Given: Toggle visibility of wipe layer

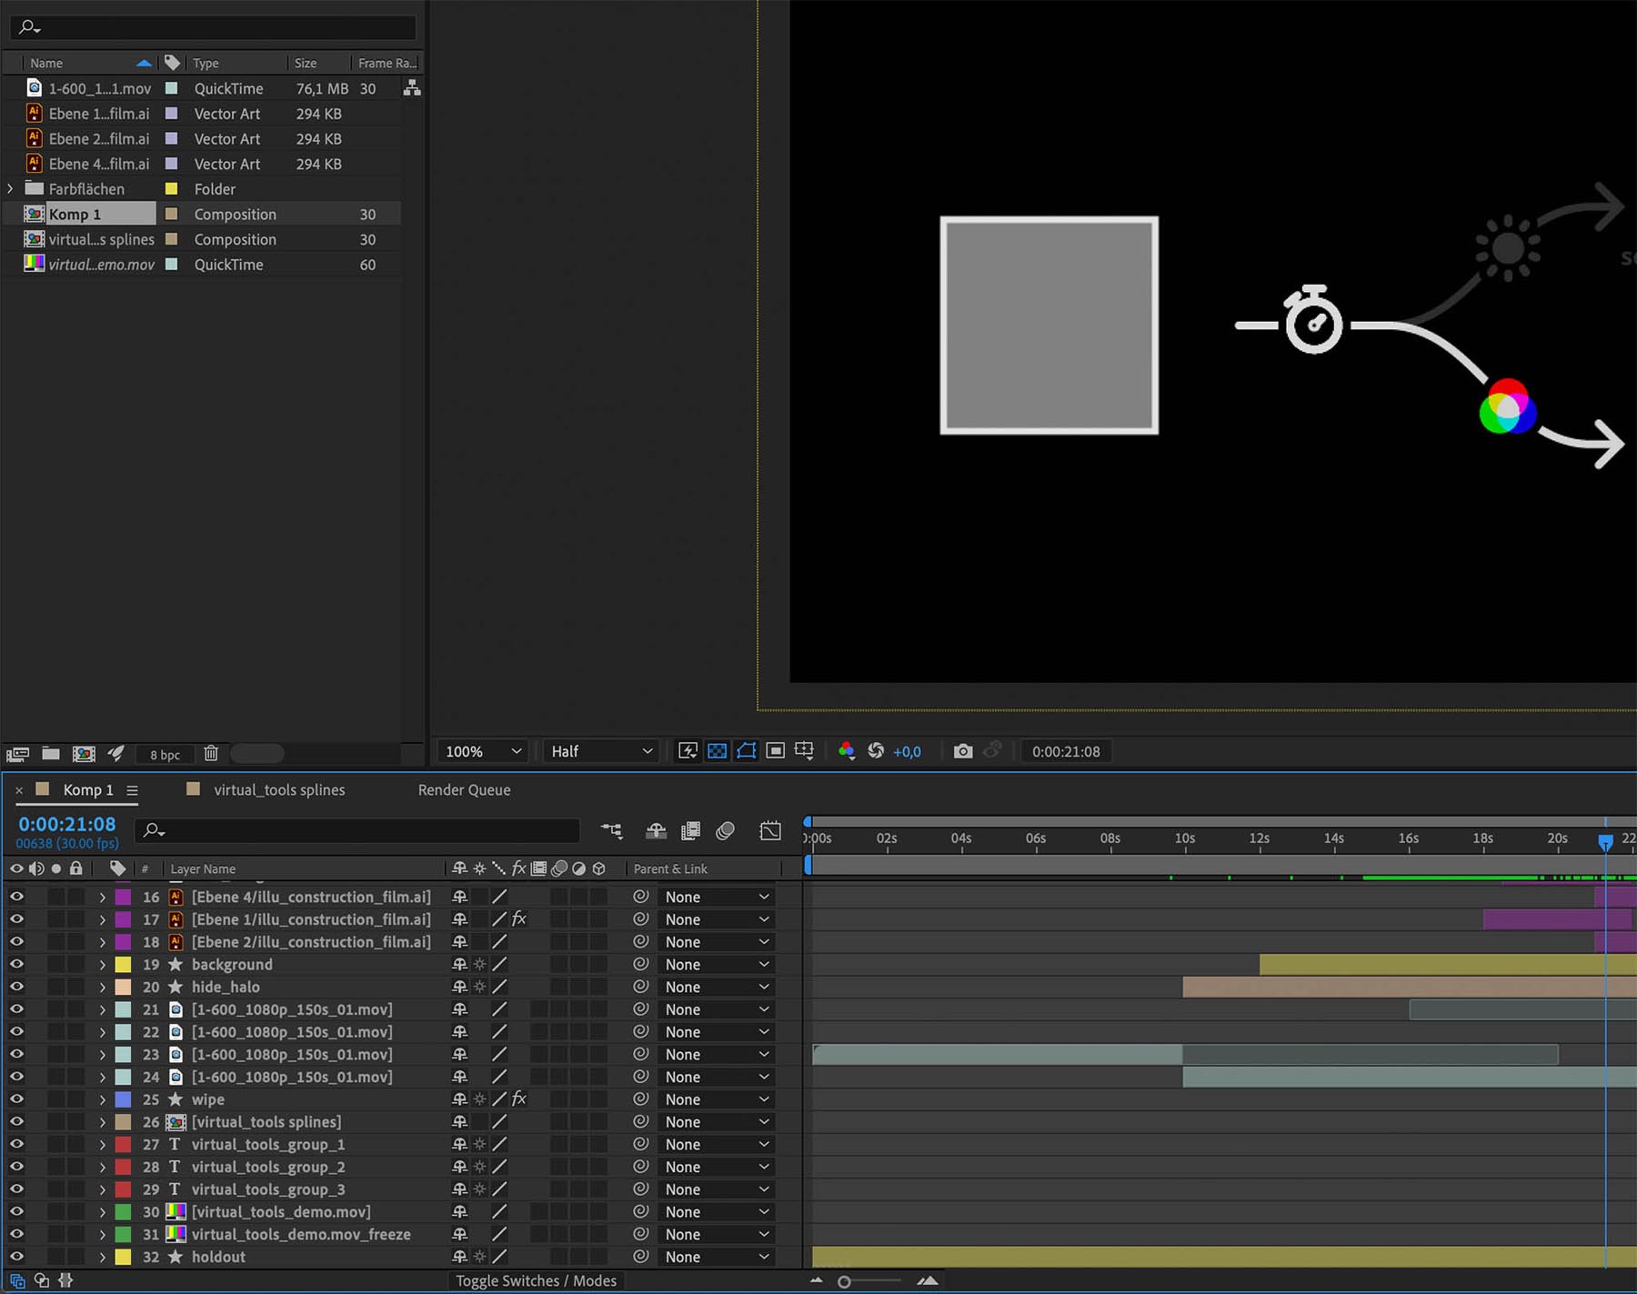Looking at the screenshot, I should click(x=16, y=1099).
